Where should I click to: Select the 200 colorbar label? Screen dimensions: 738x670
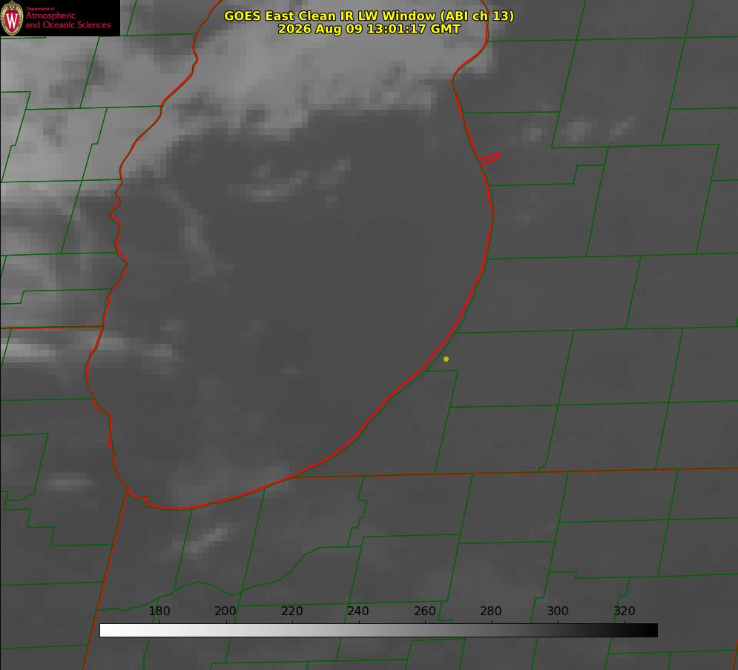[x=225, y=611]
